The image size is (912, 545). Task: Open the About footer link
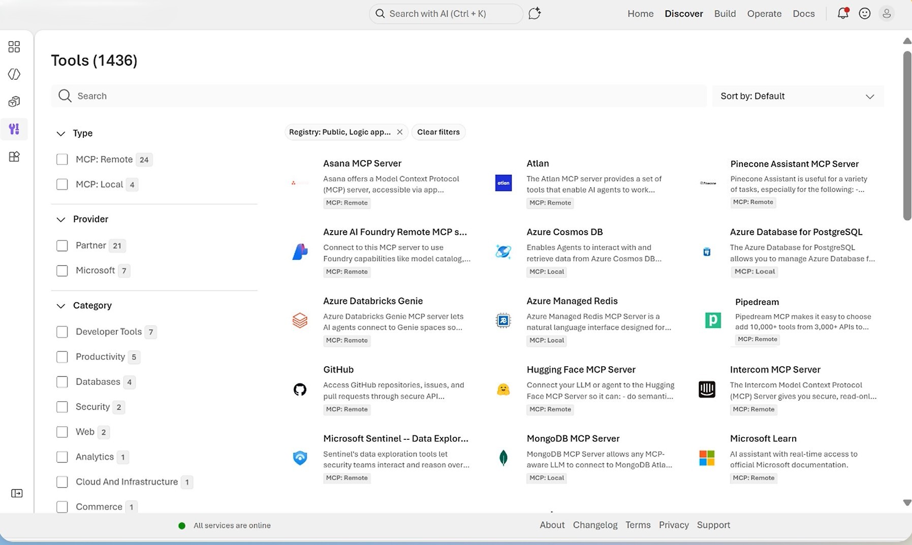tap(552, 525)
